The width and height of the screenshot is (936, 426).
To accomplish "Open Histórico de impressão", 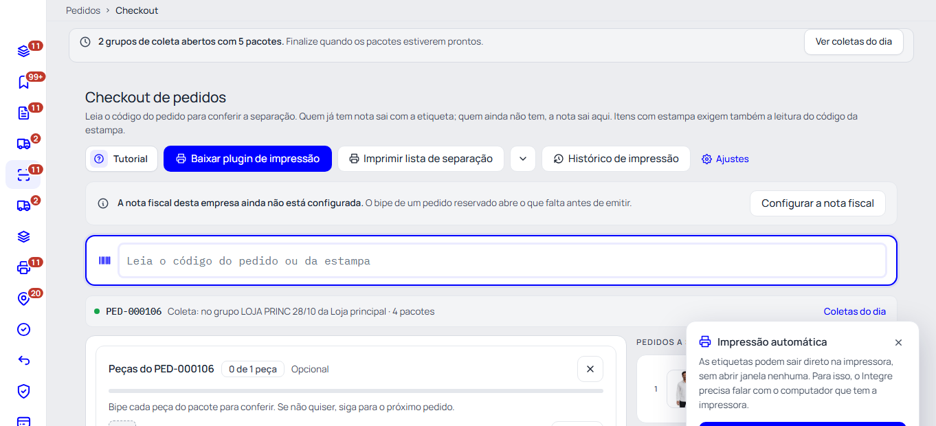I will (x=616, y=159).
